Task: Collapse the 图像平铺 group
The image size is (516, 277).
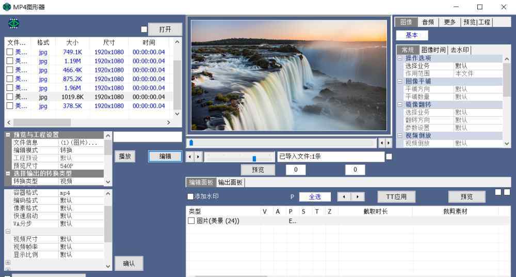Action: pos(400,81)
